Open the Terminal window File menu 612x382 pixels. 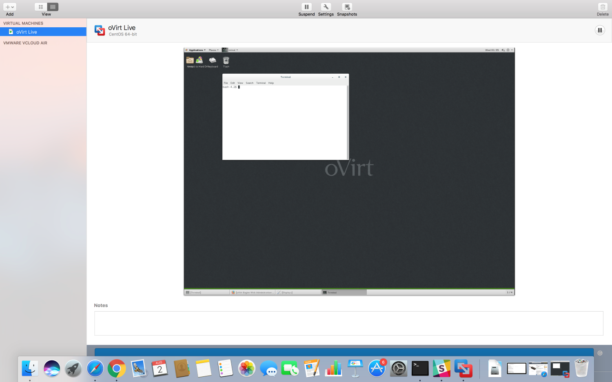pyautogui.click(x=226, y=83)
